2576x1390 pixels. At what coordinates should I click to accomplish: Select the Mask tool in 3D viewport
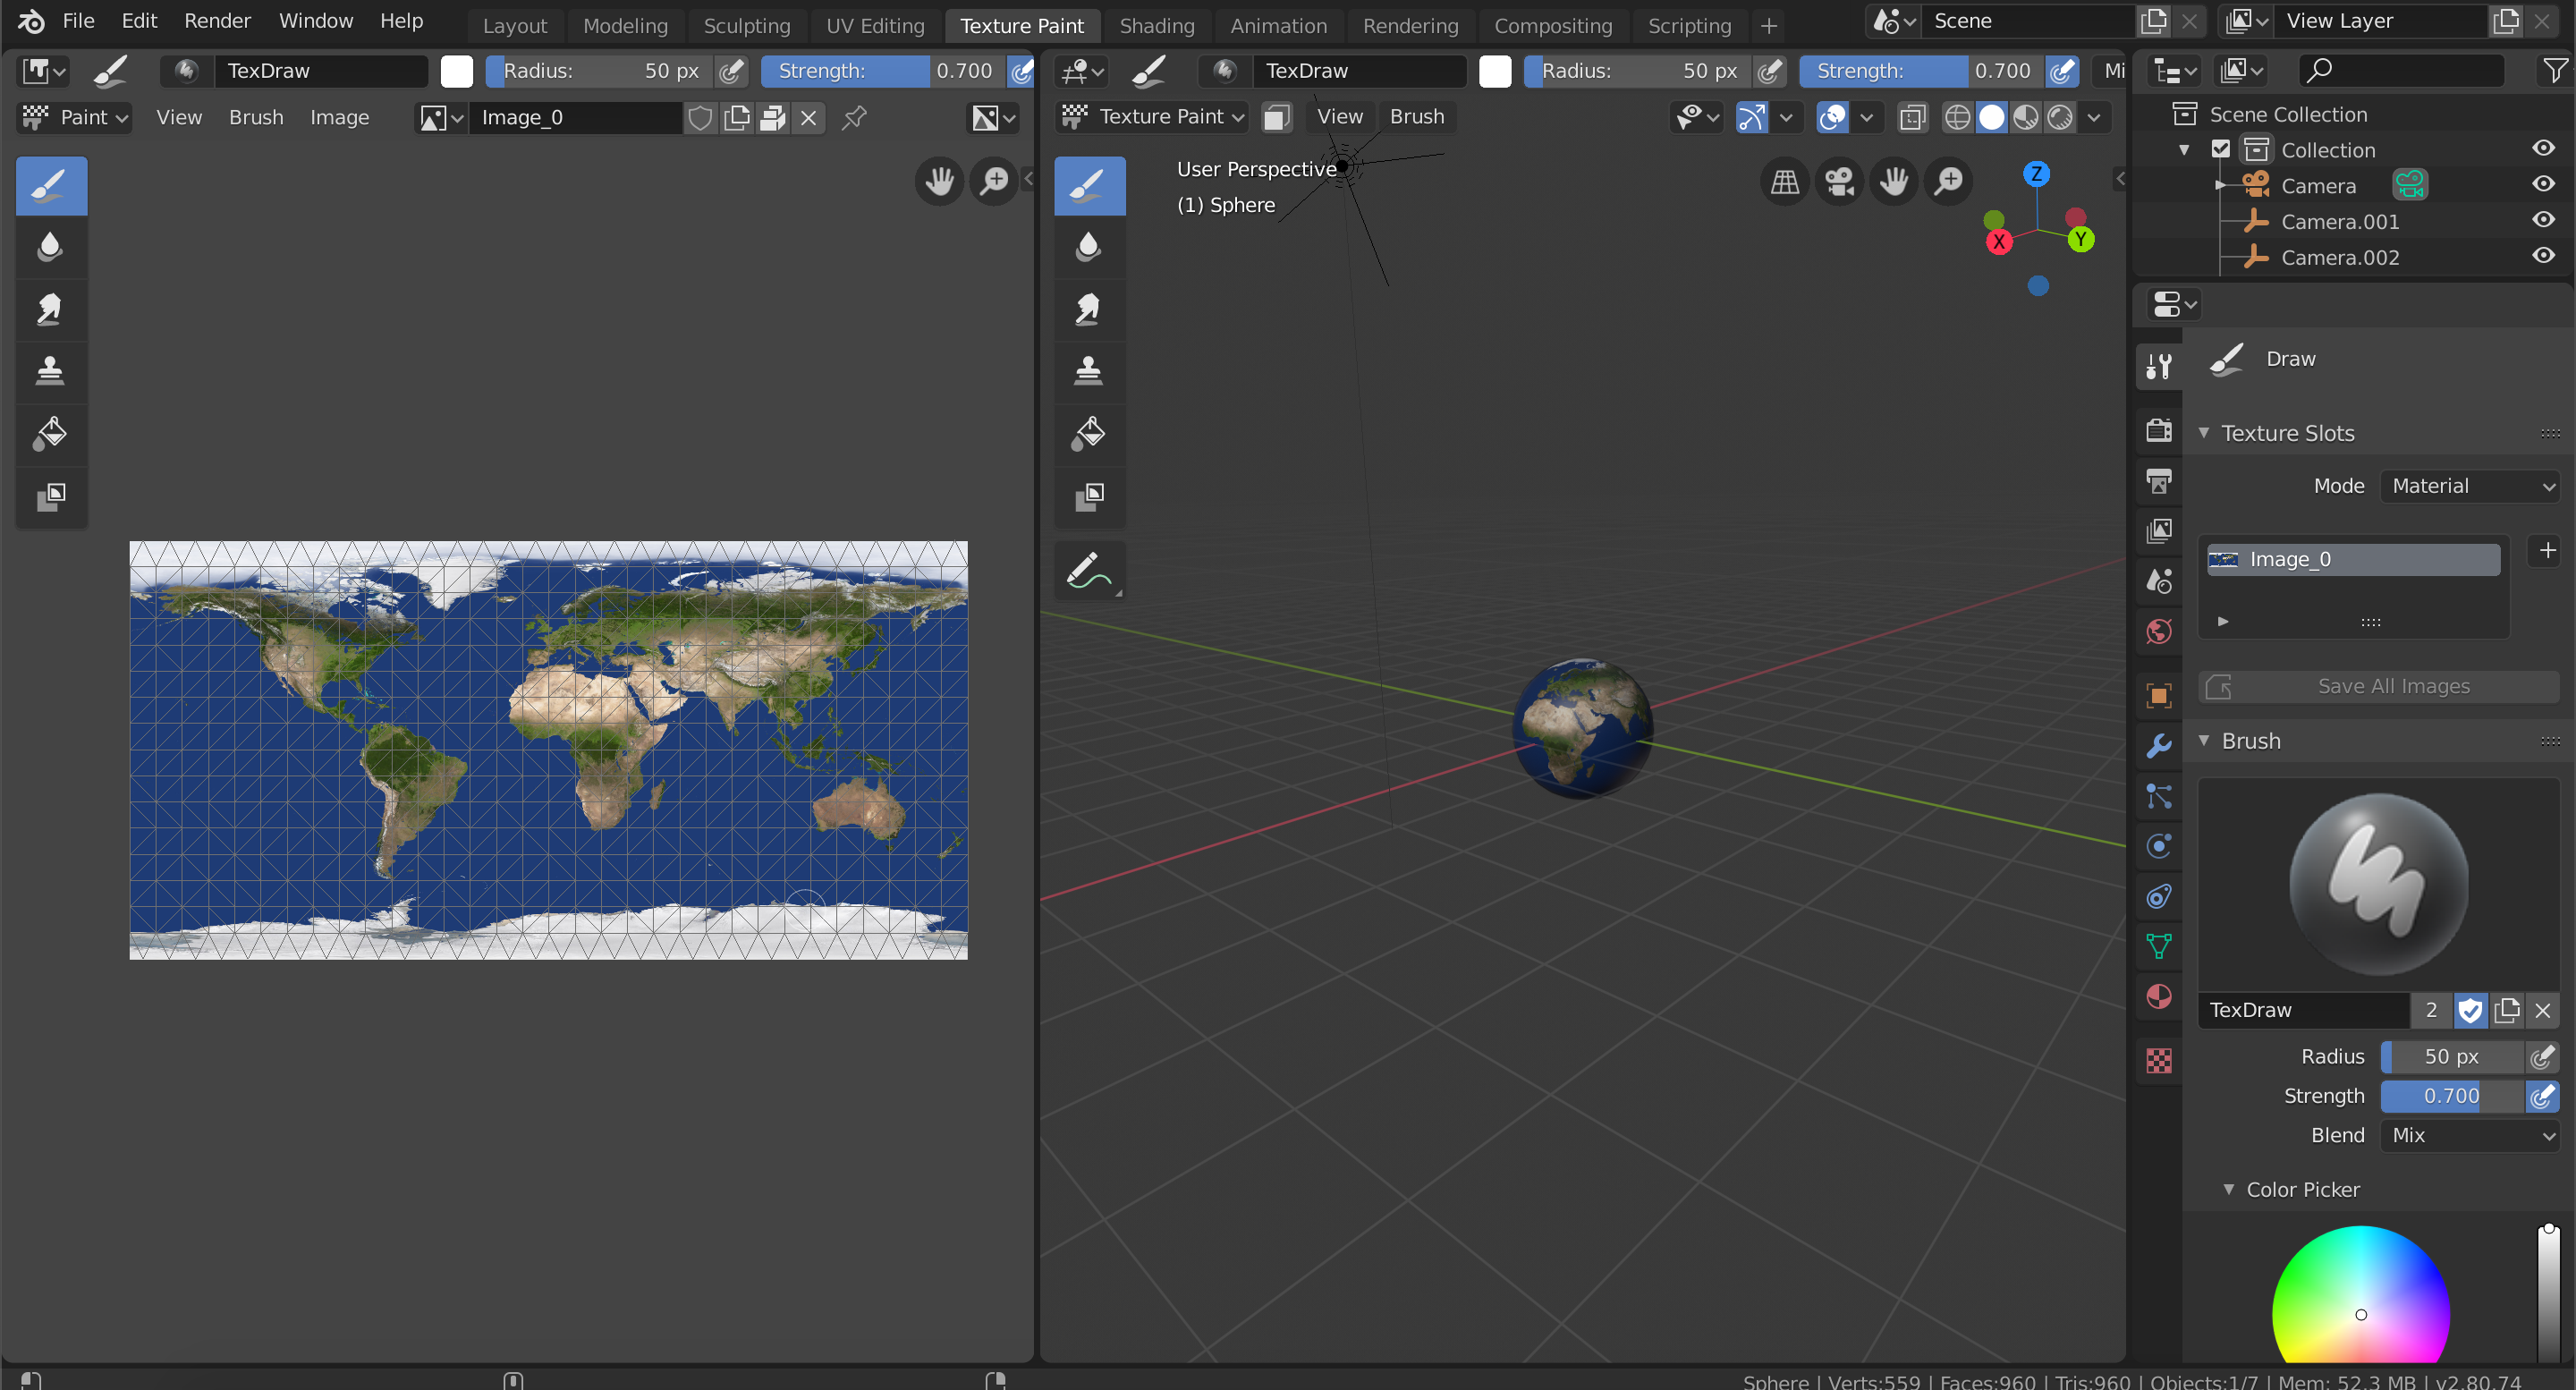(1089, 496)
